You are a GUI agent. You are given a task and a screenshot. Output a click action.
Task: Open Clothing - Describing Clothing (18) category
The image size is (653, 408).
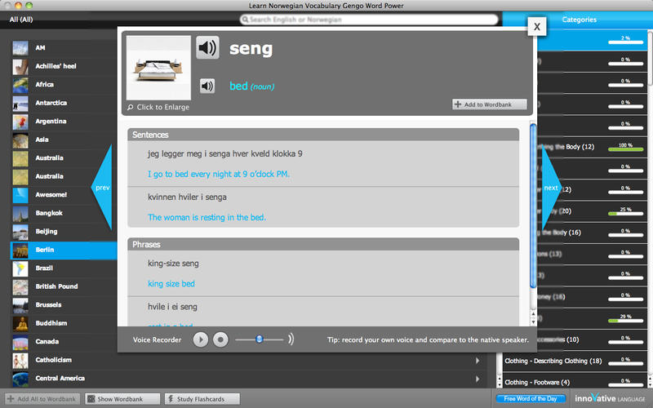(575, 361)
